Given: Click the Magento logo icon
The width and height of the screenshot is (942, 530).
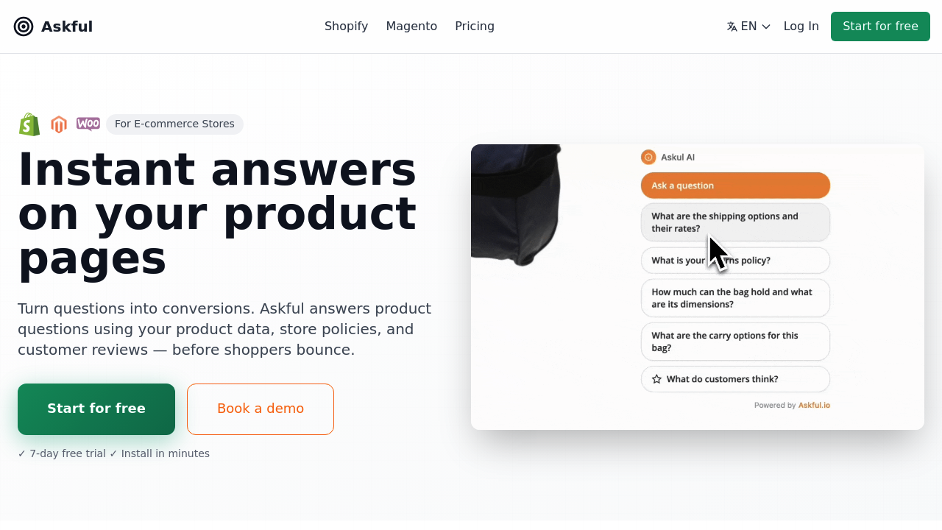Looking at the screenshot, I should click(x=59, y=124).
